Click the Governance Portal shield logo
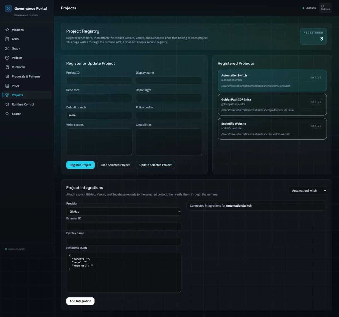 tap(8, 8)
